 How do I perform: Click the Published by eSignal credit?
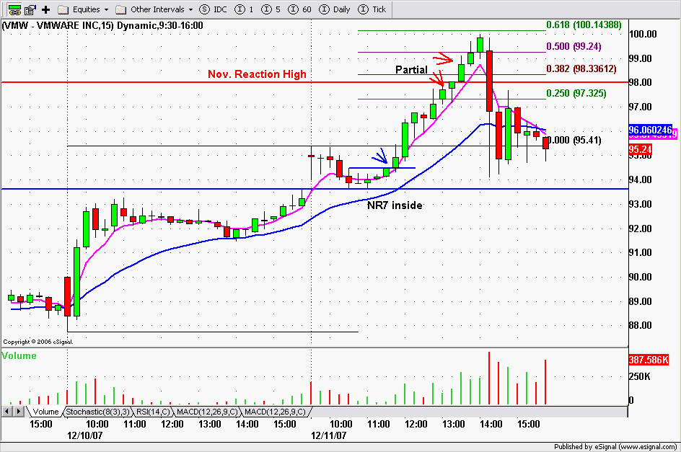point(615,447)
